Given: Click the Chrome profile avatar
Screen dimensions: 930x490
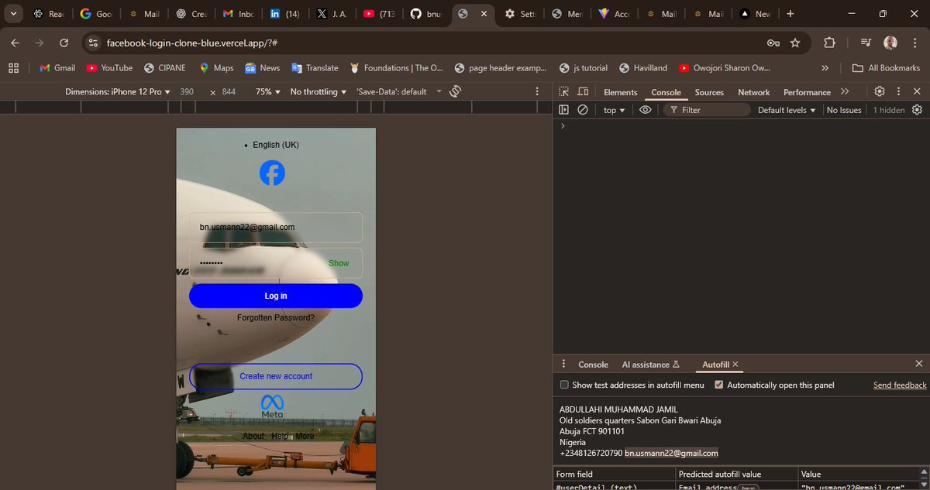Looking at the screenshot, I should [x=890, y=43].
